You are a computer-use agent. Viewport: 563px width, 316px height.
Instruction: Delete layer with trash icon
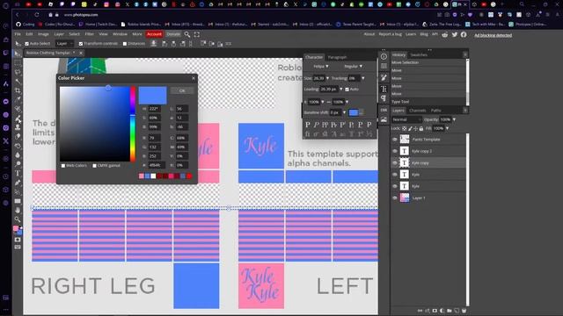click(x=464, y=311)
